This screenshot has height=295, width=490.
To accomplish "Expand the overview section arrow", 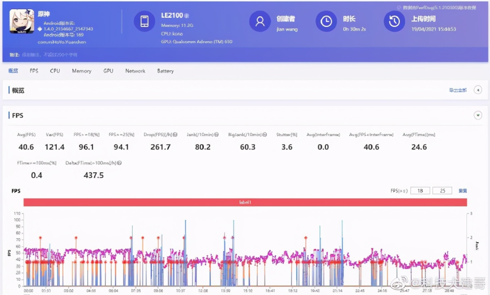I will click(478, 90).
